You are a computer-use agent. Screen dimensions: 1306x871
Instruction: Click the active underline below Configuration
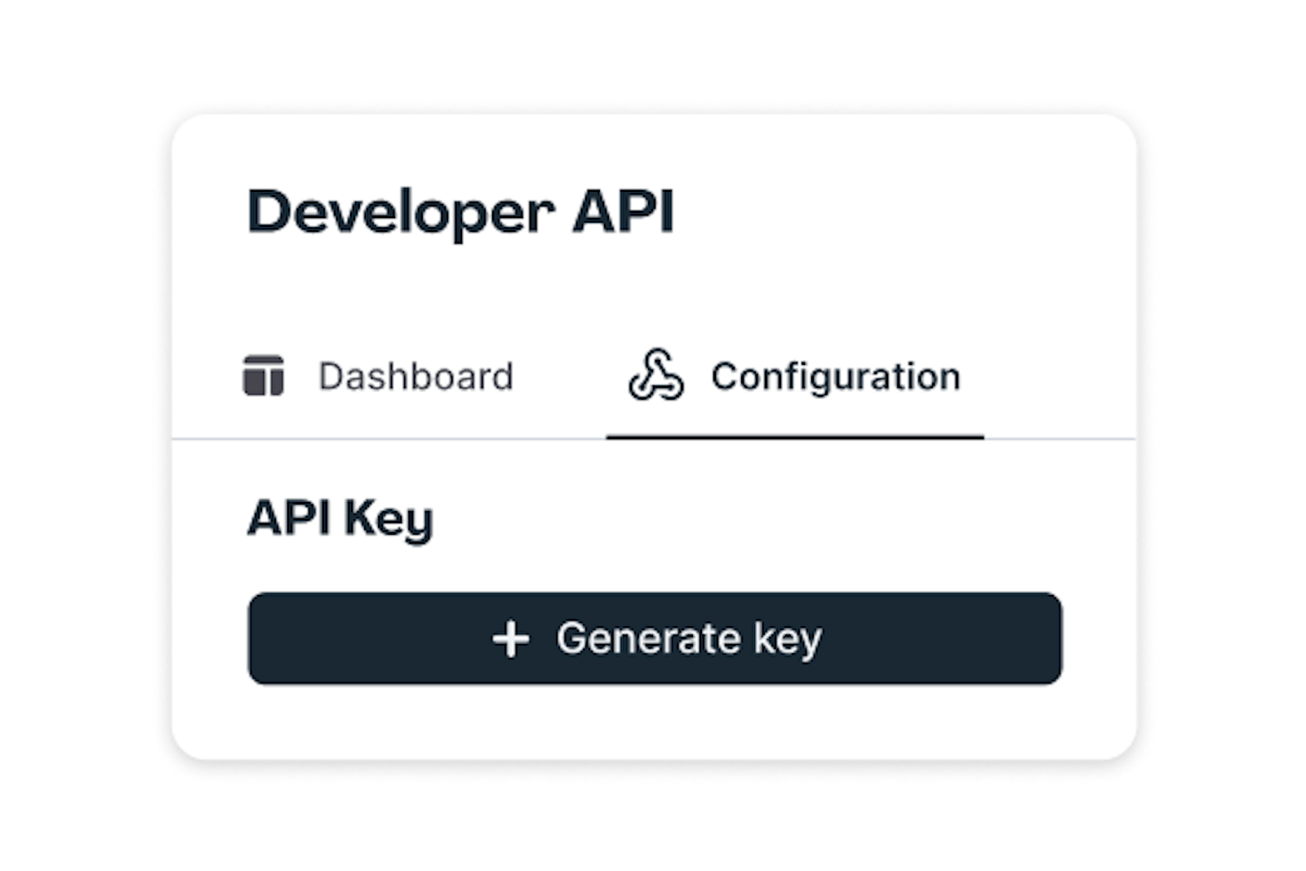click(794, 438)
